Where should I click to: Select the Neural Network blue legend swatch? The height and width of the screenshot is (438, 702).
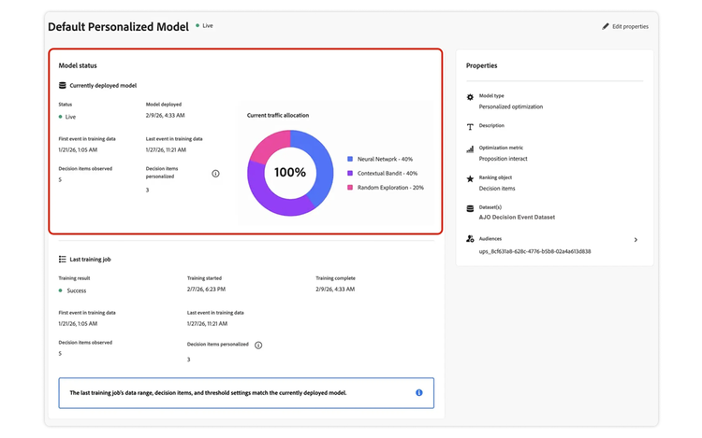tap(350, 160)
